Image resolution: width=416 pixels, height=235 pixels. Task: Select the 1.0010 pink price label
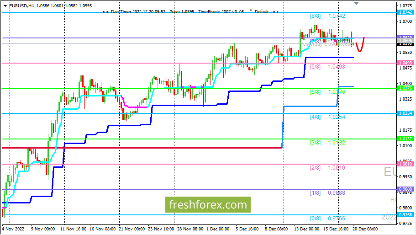pyautogui.click(x=405, y=164)
